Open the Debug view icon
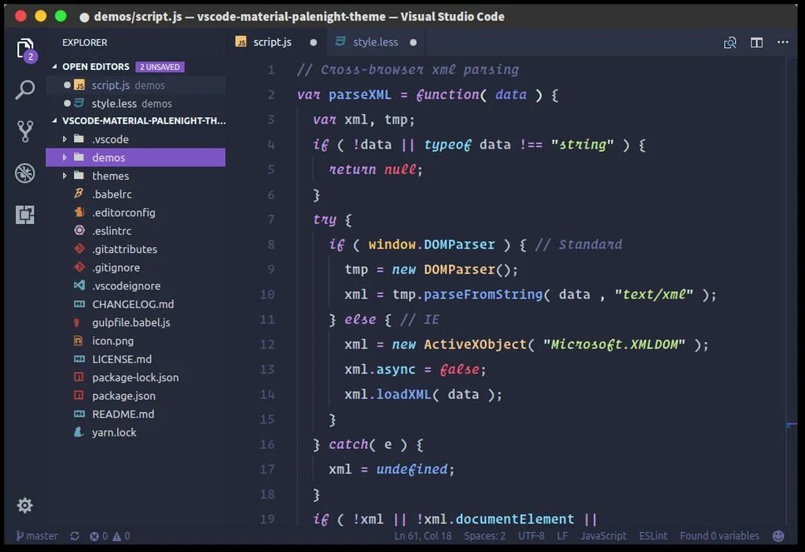Viewport: 805px width, 552px height. click(25, 173)
